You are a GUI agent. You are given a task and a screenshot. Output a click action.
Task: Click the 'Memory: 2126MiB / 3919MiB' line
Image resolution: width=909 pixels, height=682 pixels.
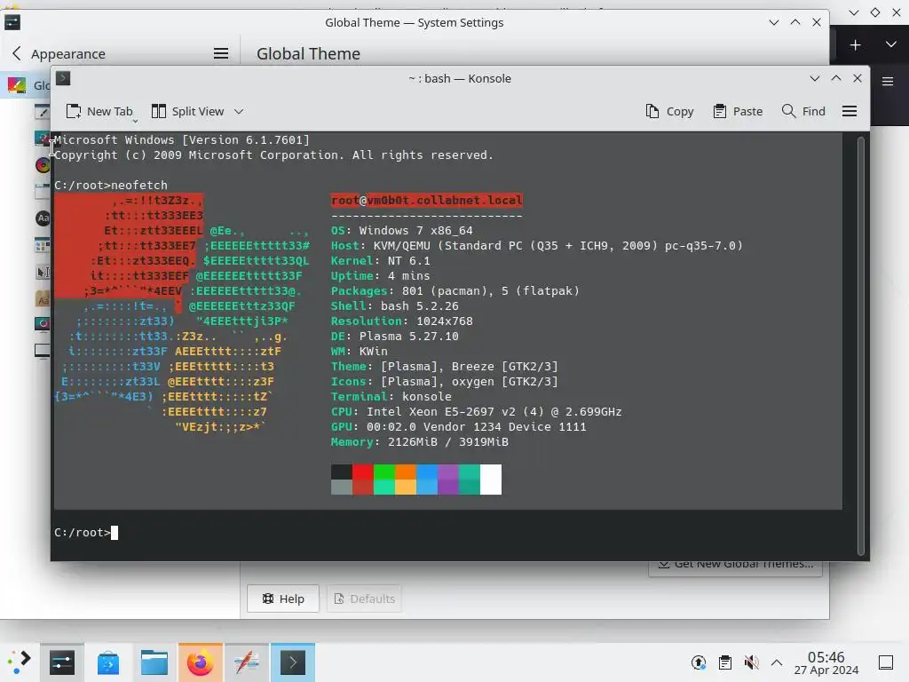(x=420, y=442)
